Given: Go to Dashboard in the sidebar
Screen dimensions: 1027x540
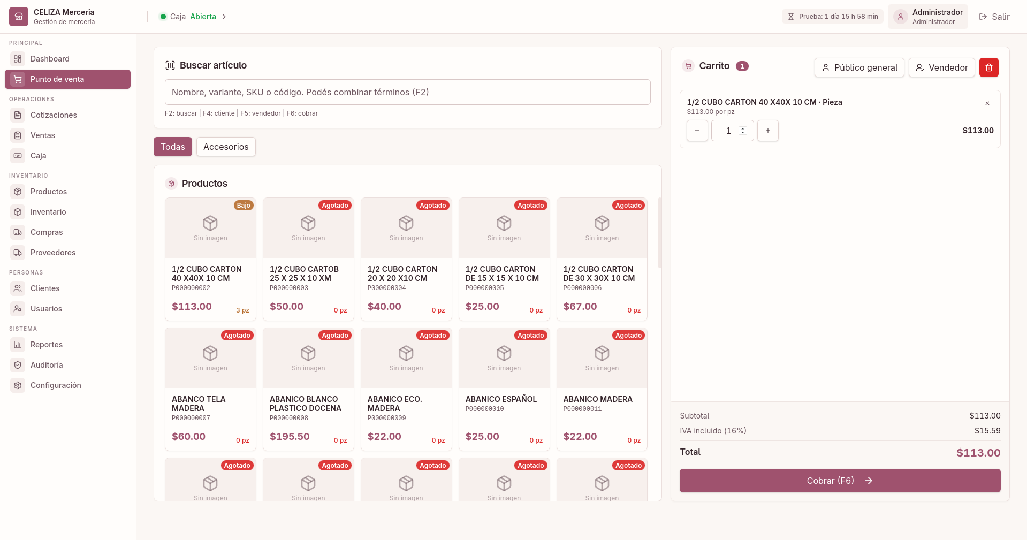Looking at the screenshot, I should (x=67, y=59).
